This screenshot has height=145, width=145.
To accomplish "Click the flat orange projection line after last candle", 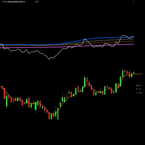I will click(x=138, y=74).
